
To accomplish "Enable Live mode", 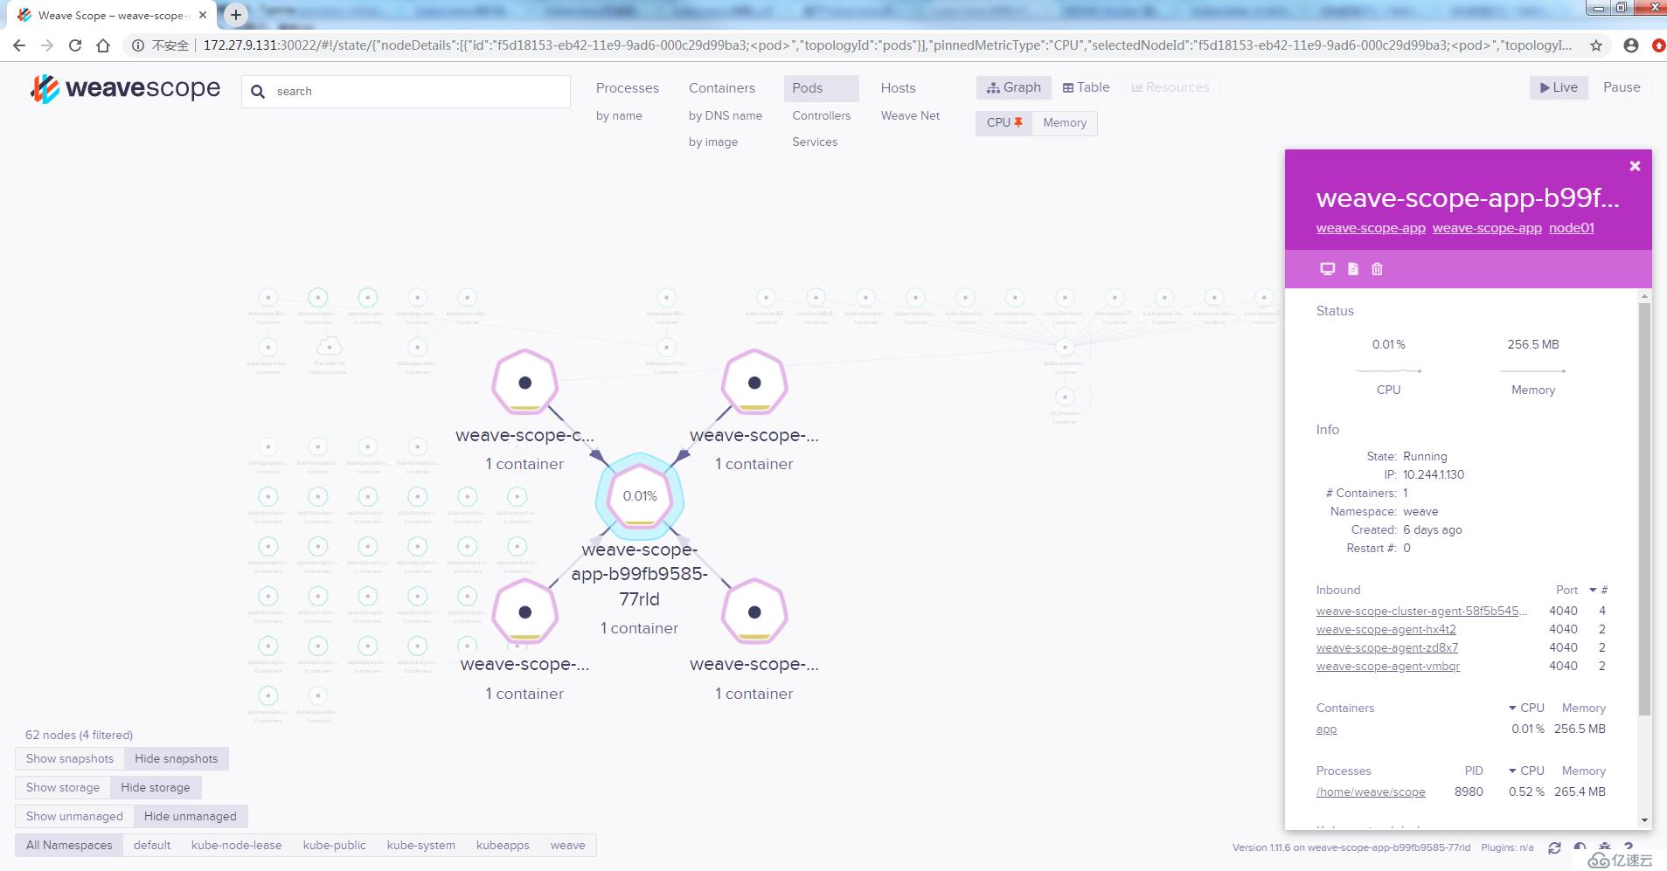I will [1559, 87].
